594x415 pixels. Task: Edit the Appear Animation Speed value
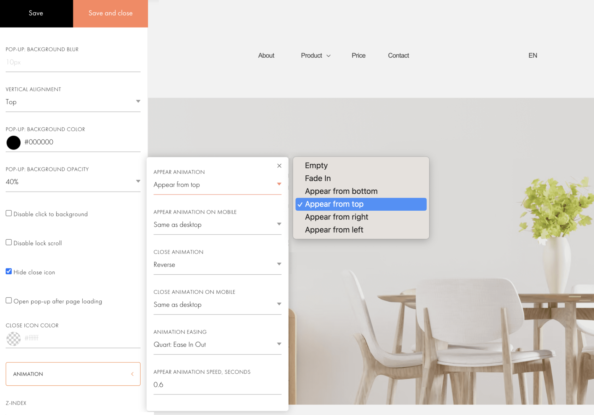coord(217,385)
